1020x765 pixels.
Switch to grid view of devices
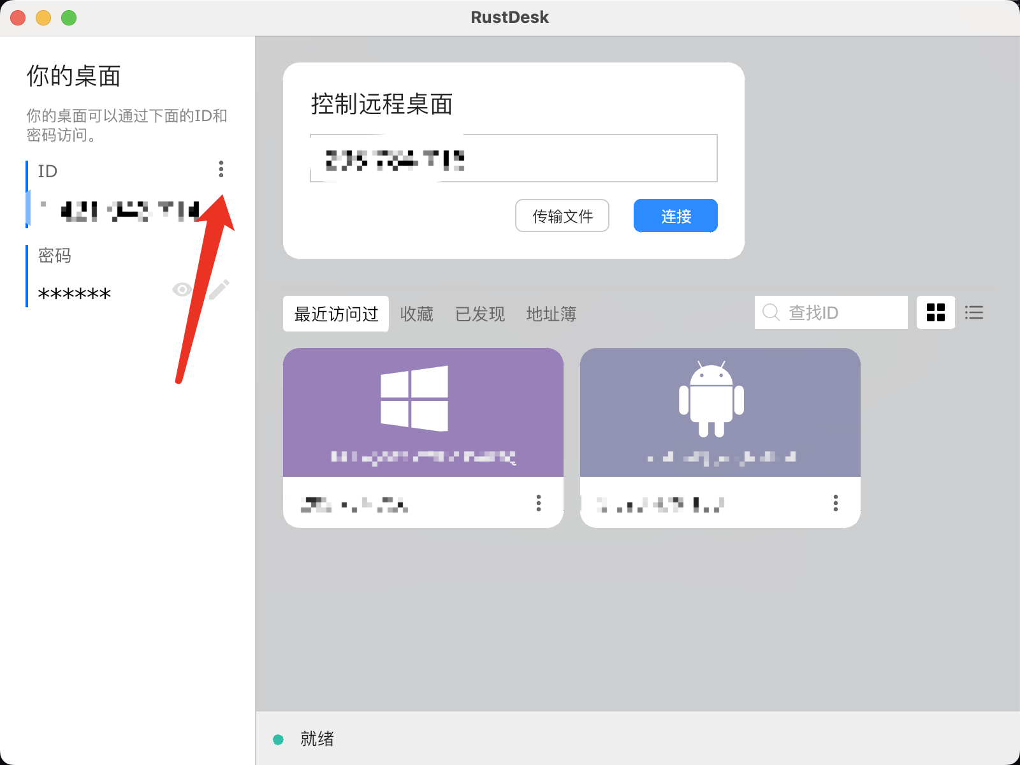point(935,312)
